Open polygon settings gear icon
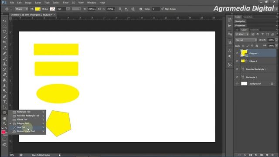The height and width of the screenshot is (157, 279). 141,9
